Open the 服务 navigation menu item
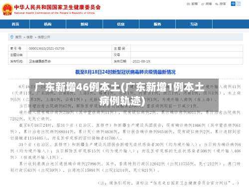The image size is (249, 191). pyautogui.click(x=157, y=24)
